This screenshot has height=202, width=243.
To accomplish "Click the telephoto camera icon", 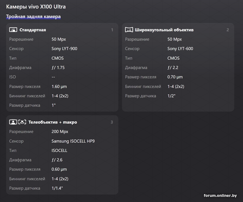I will [13, 122].
